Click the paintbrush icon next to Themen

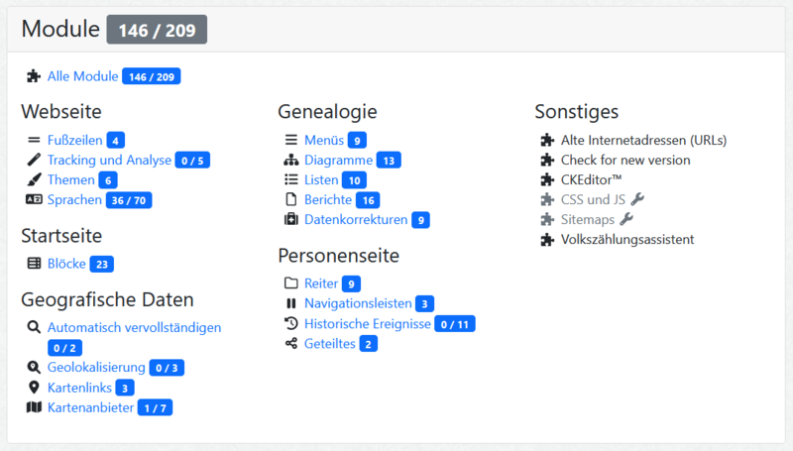(34, 179)
